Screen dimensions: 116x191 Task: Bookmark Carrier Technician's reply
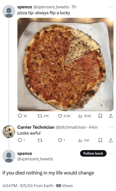(x=100, y=140)
